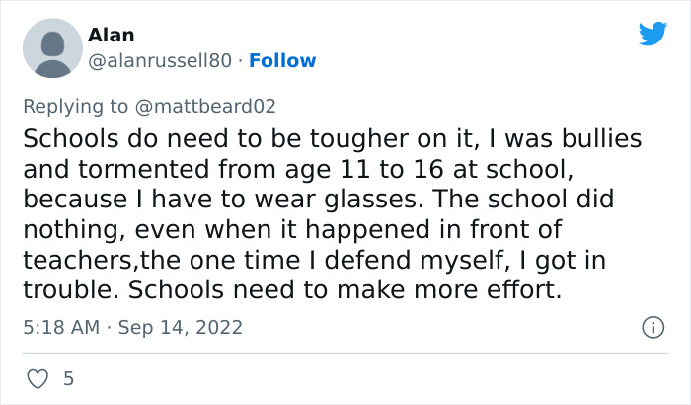Open Alan's profile avatar
This screenshot has height=405, width=691.
pyautogui.click(x=51, y=47)
